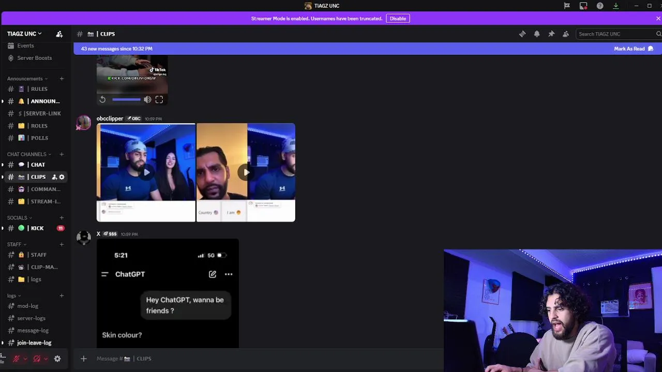Toggle headphone deafen button
The height and width of the screenshot is (372, 662).
37,359
